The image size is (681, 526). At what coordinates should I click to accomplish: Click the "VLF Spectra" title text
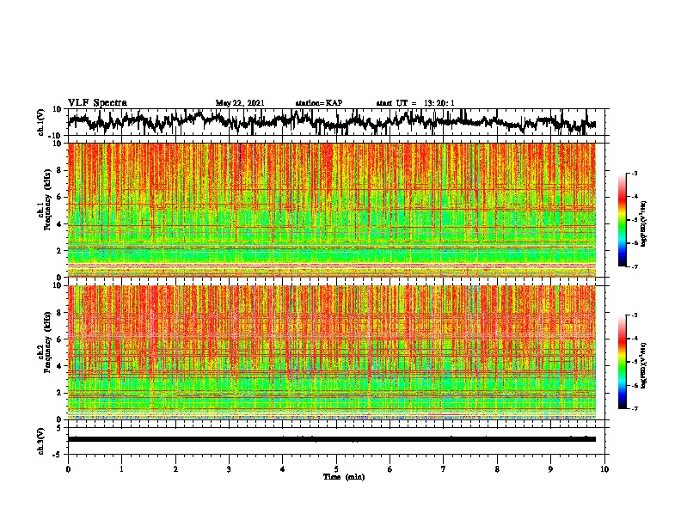pos(97,103)
